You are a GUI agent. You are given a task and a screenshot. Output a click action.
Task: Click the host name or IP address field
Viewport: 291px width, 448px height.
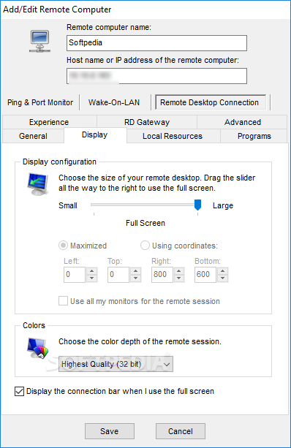tap(156, 76)
